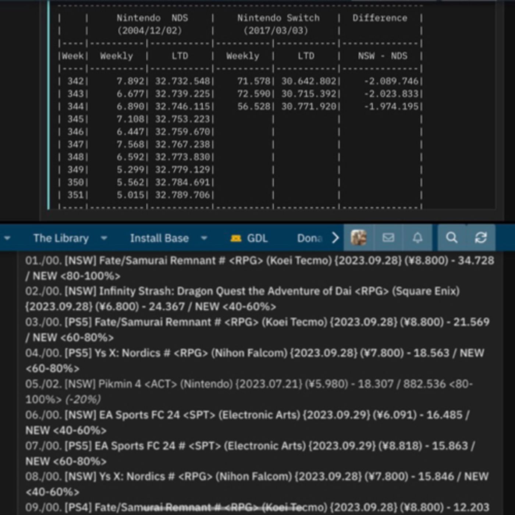
Task: Open notifications bell icon
Action: pyautogui.click(x=418, y=238)
